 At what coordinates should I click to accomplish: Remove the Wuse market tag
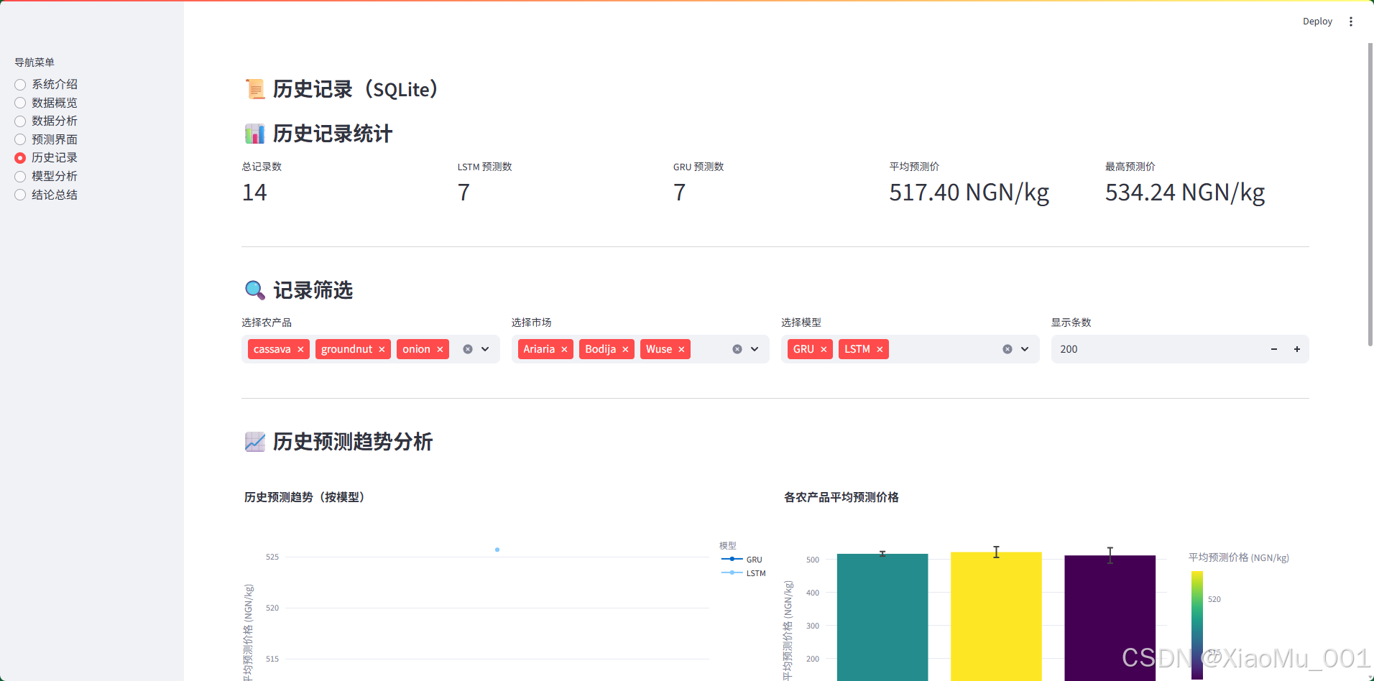(x=681, y=349)
